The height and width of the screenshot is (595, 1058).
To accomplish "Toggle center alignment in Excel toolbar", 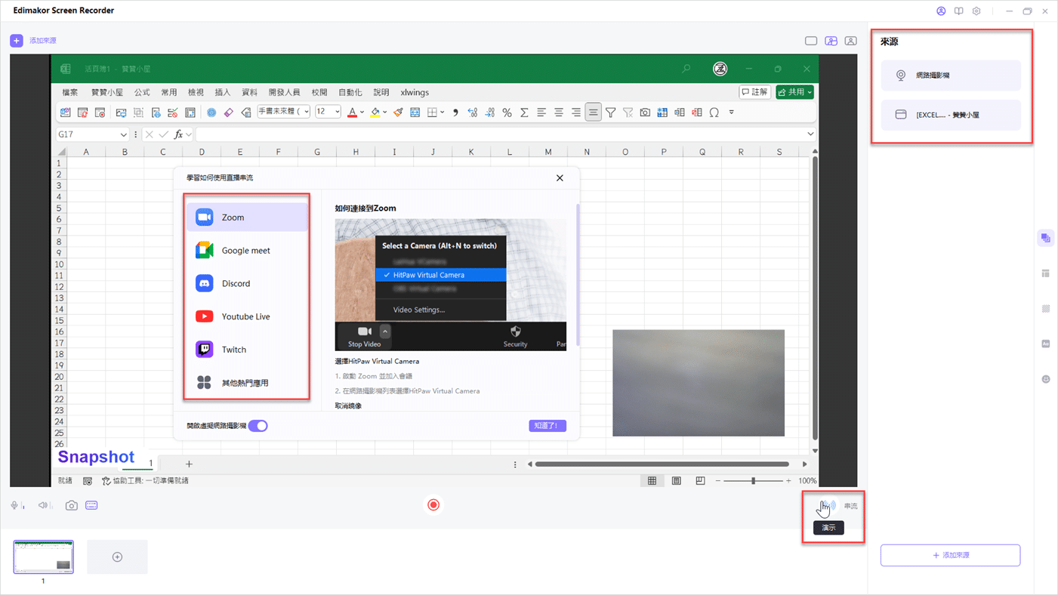I will click(559, 113).
